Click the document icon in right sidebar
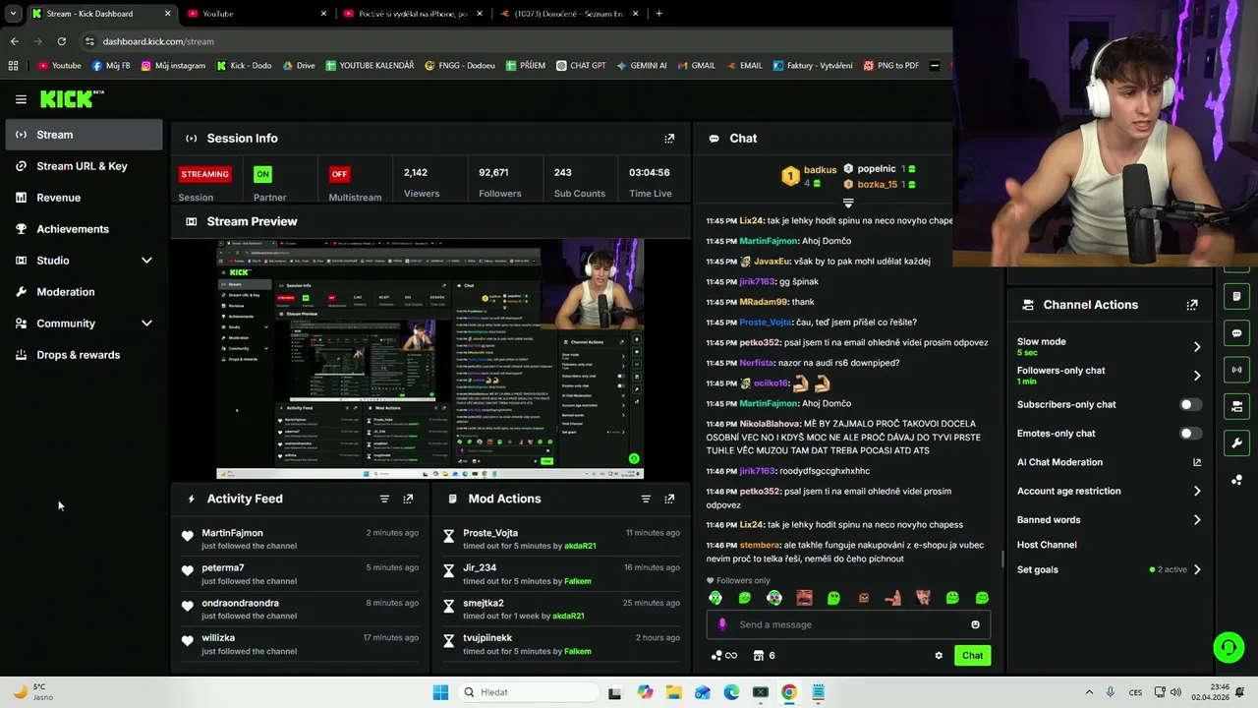The width and height of the screenshot is (1258, 708). pyautogui.click(x=1236, y=296)
